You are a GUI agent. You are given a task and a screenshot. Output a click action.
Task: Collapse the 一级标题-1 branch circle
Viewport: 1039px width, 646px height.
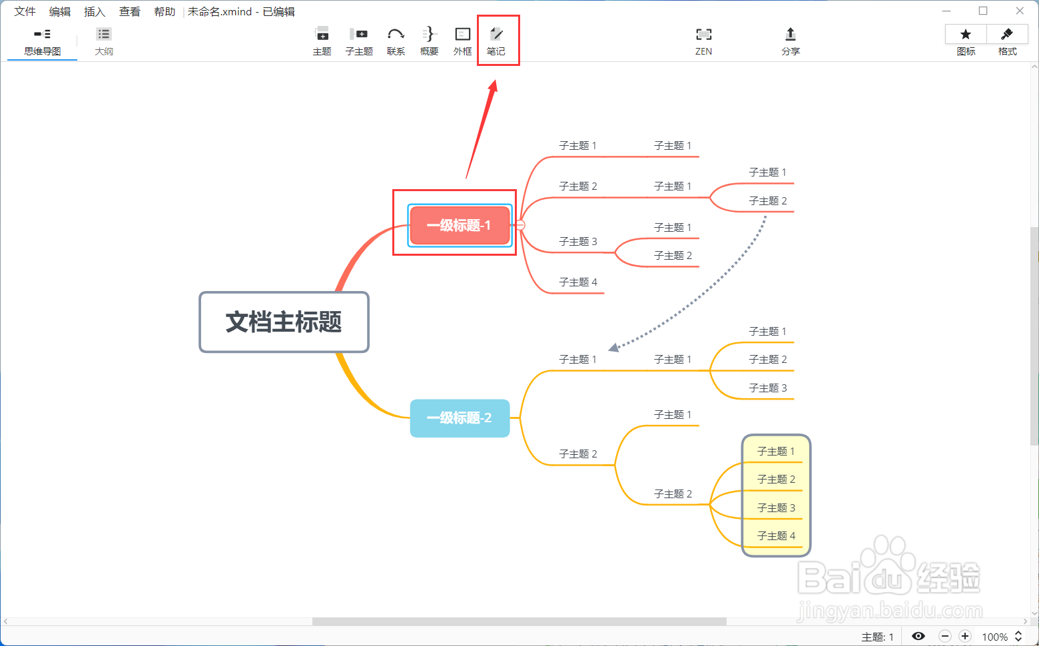point(520,225)
